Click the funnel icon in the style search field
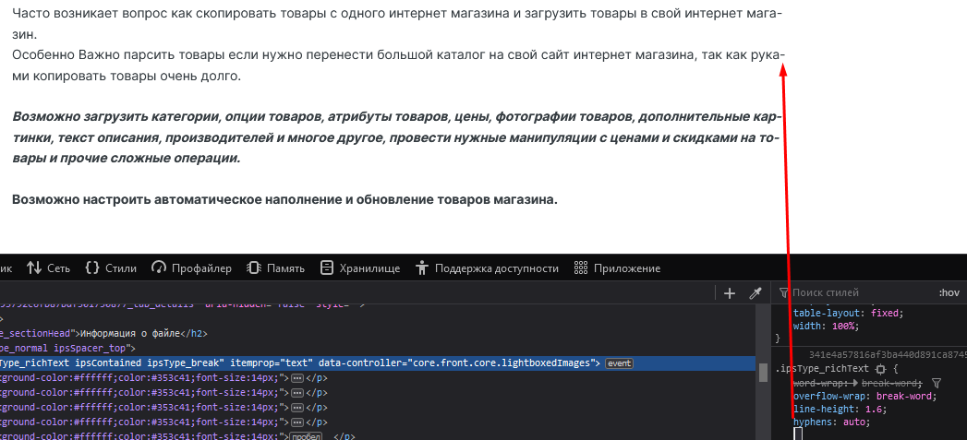The height and width of the screenshot is (440, 967). pos(784,293)
